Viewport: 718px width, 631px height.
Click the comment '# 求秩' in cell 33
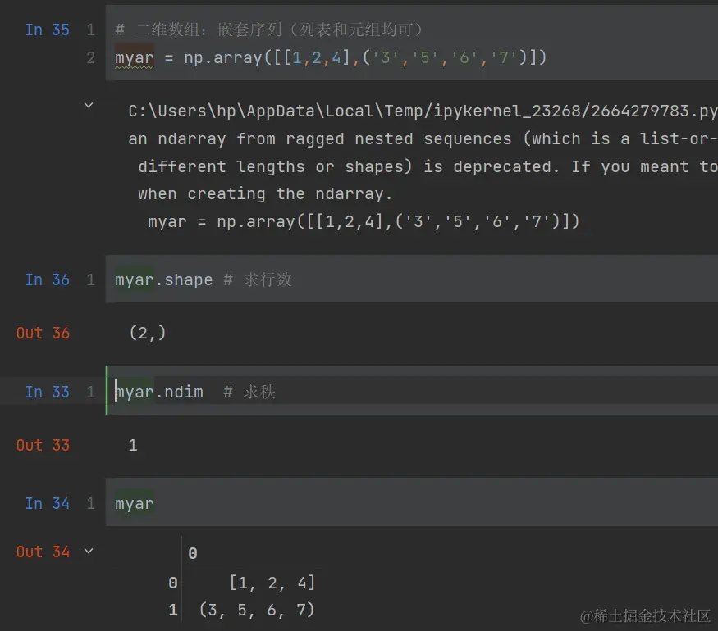click(x=249, y=392)
